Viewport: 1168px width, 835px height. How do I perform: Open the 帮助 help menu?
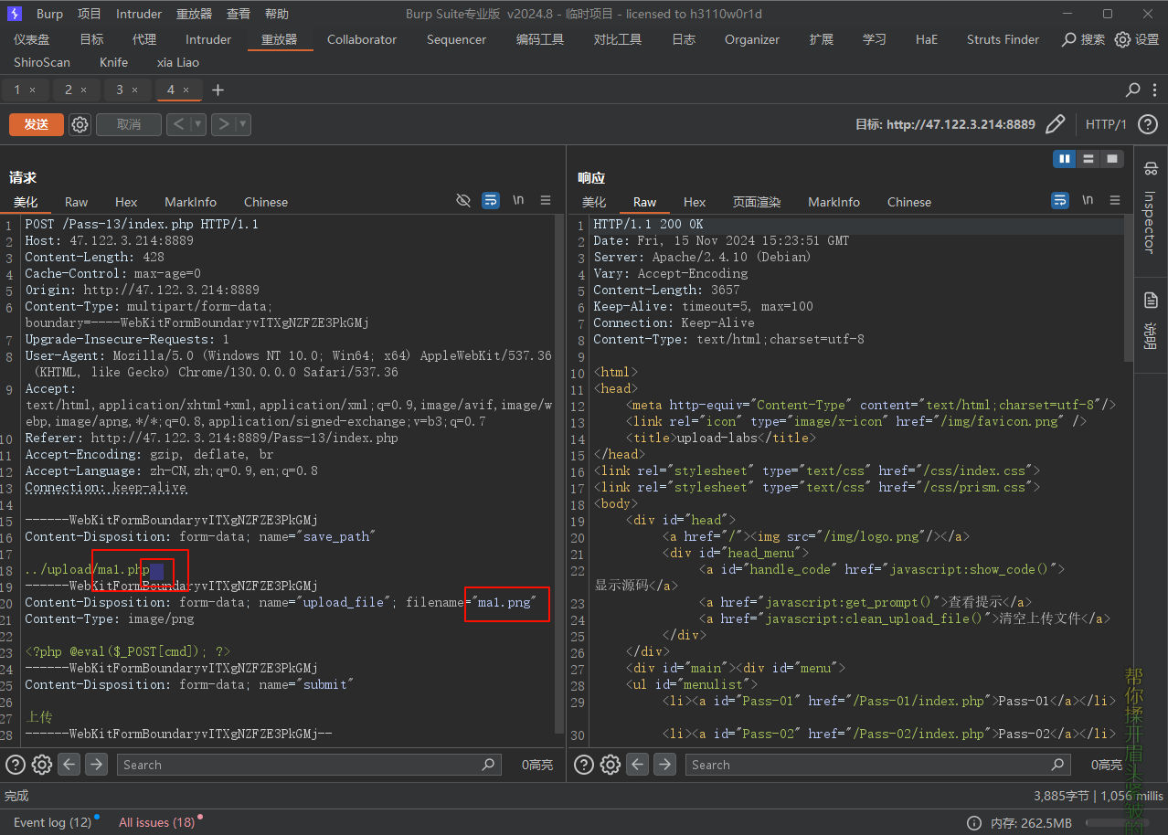[x=276, y=14]
